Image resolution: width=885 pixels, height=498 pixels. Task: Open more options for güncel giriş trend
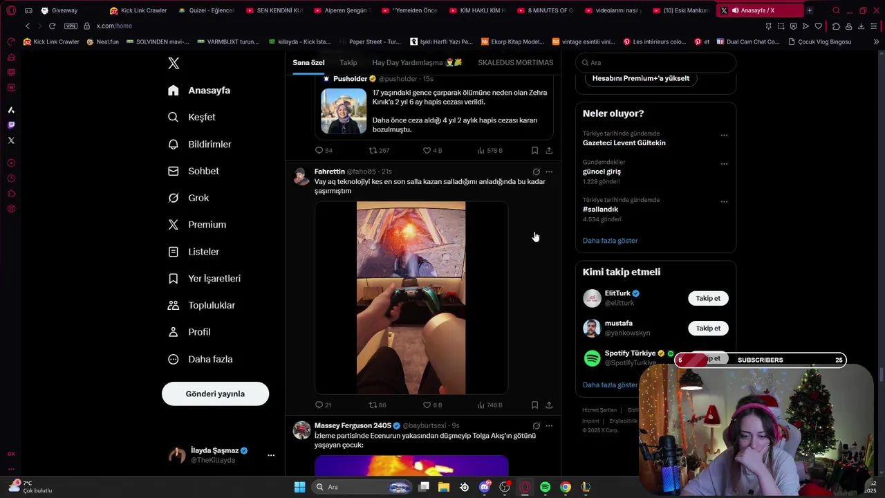[x=724, y=164]
